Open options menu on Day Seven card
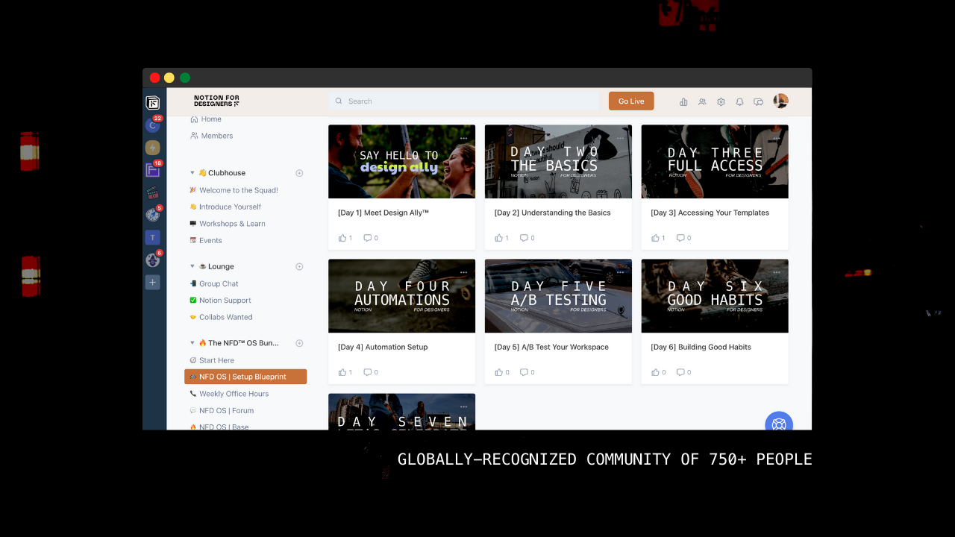Screen dimensions: 955x537 (x=463, y=406)
